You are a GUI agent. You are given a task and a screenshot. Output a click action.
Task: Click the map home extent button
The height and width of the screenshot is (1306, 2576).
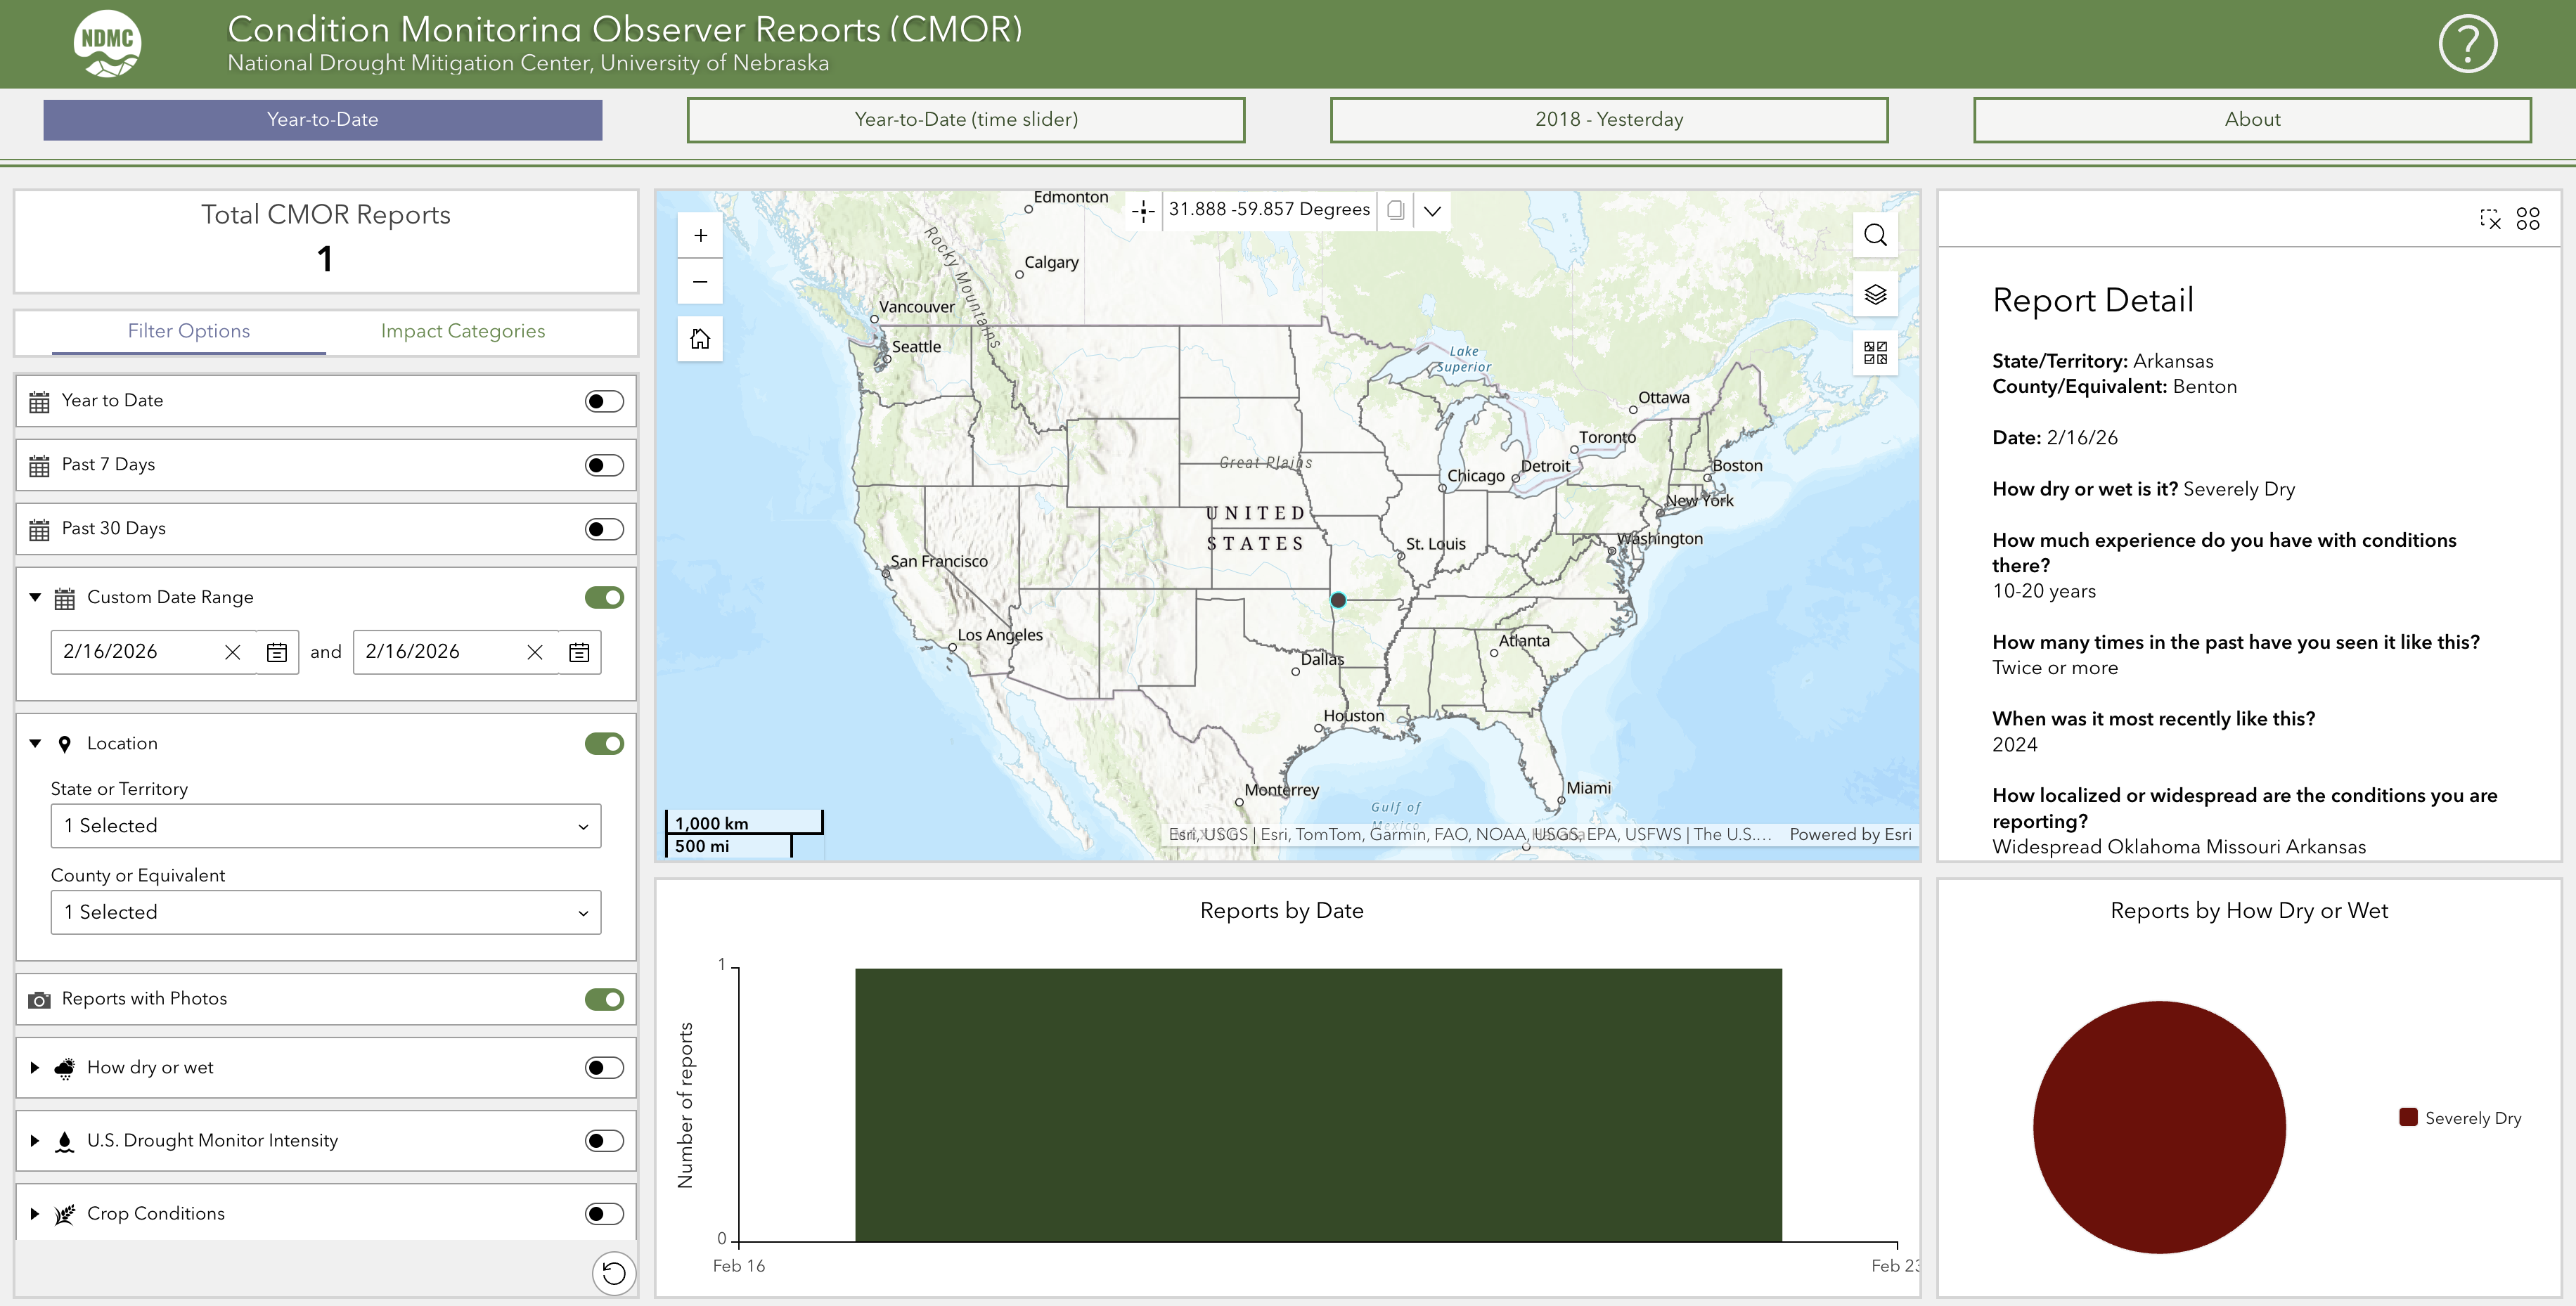[x=700, y=339]
